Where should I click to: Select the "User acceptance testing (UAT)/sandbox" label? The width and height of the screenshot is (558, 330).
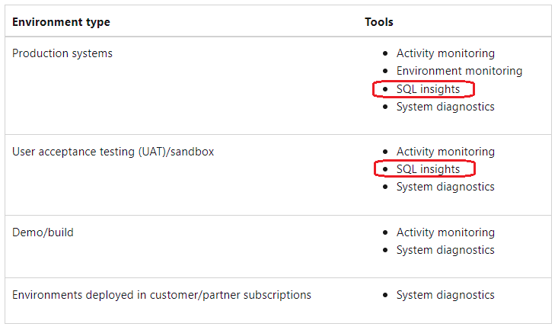click(113, 152)
